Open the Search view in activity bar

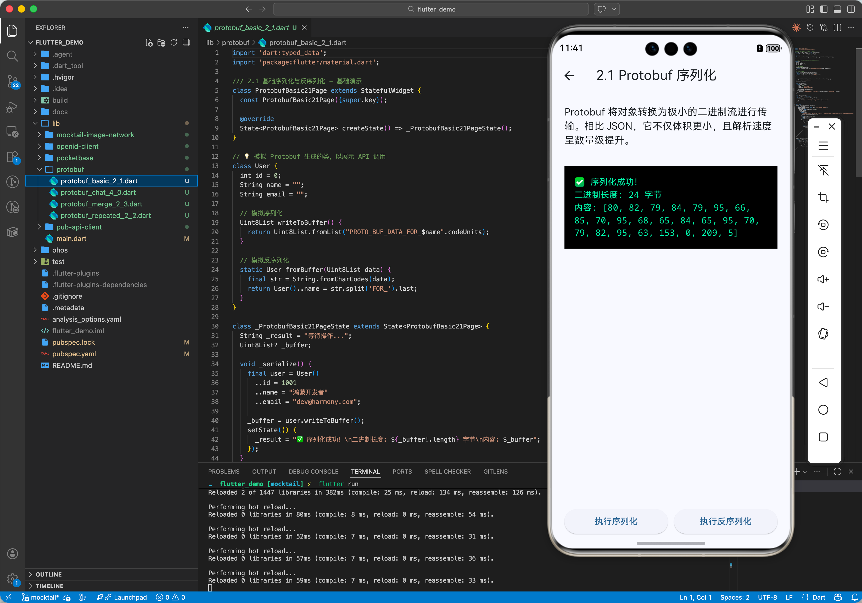[x=12, y=56]
